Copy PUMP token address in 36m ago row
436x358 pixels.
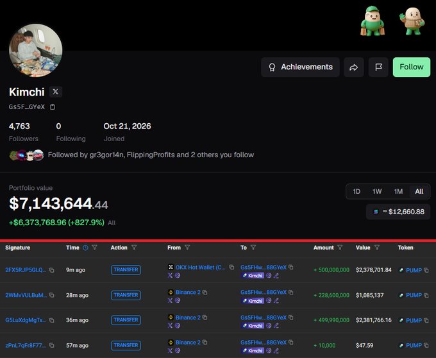[426, 320]
